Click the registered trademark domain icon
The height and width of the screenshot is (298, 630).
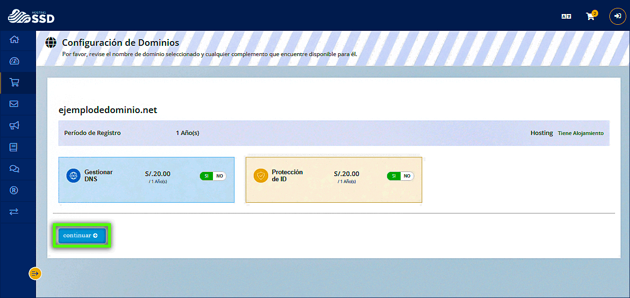pyautogui.click(x=14, y=190)
